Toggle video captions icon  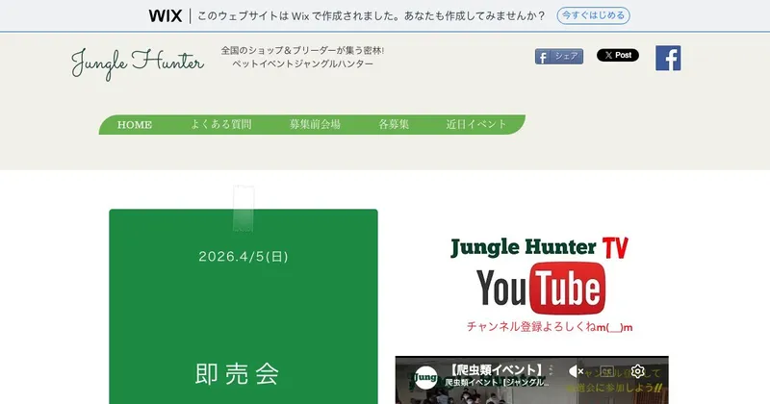pyautogui.click(x=607, y=371)
